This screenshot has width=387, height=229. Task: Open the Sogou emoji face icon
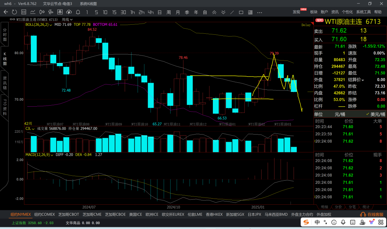[334, 222]
